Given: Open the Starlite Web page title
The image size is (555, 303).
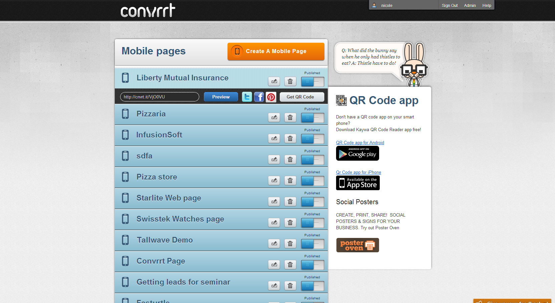Looking at the screenshot, I should (169, 198).
